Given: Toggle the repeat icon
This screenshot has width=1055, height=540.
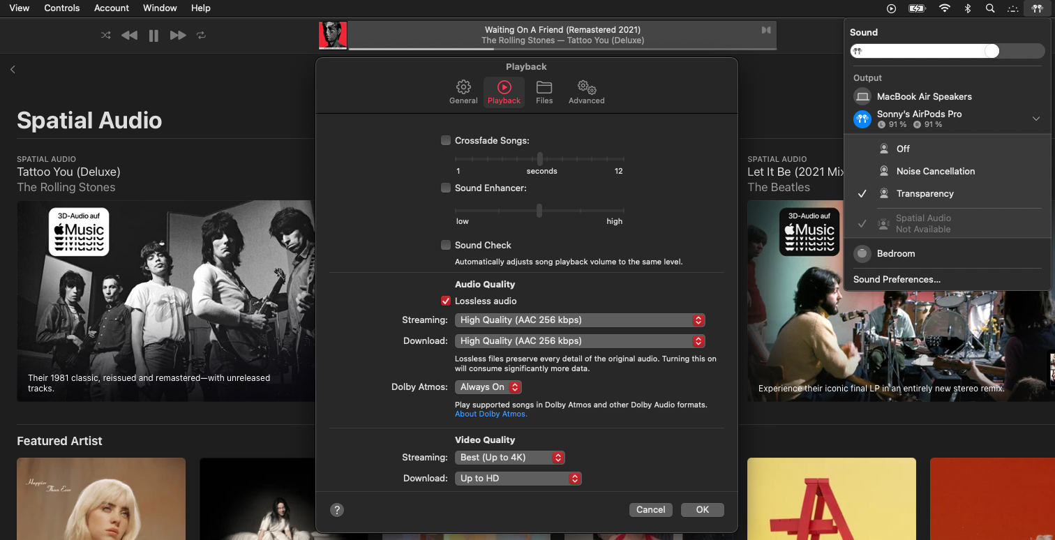Looking at the screenshot, I should click(x=202, y=35).
